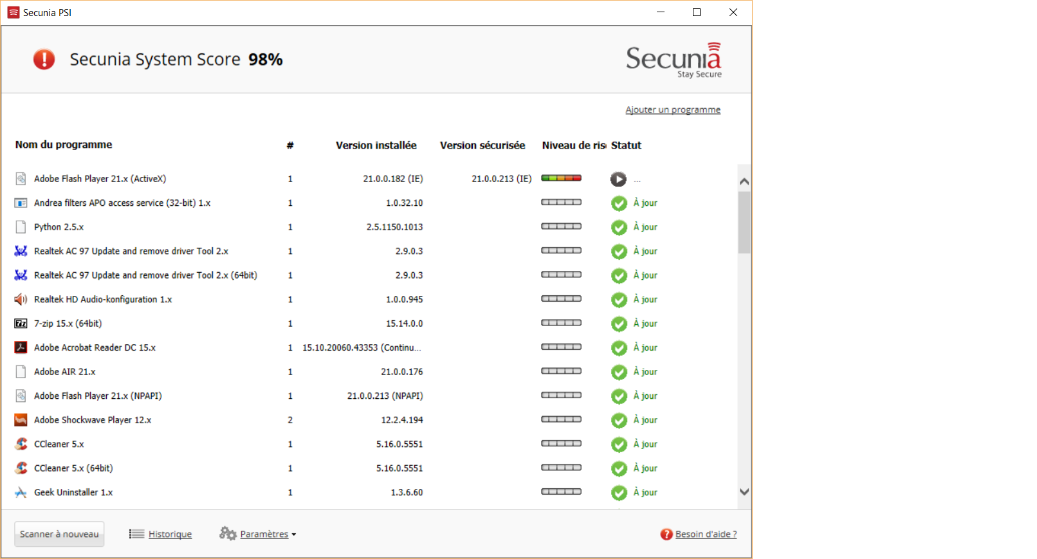
Task: Click the Adobe Acrobat Reader DC icon
Action: point(21,347)
